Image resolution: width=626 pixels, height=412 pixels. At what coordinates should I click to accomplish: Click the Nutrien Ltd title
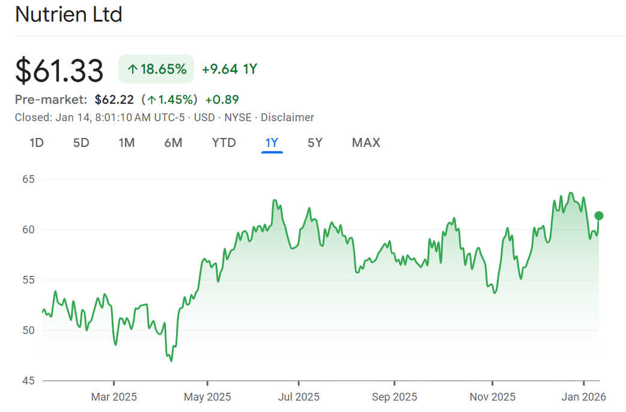click(x=68, y=14)
